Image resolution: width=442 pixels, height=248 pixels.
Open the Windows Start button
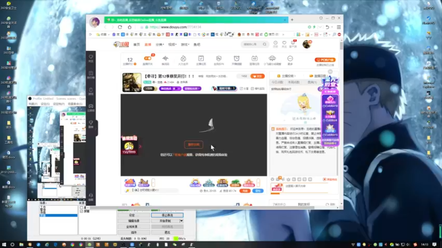click(4, 245)
